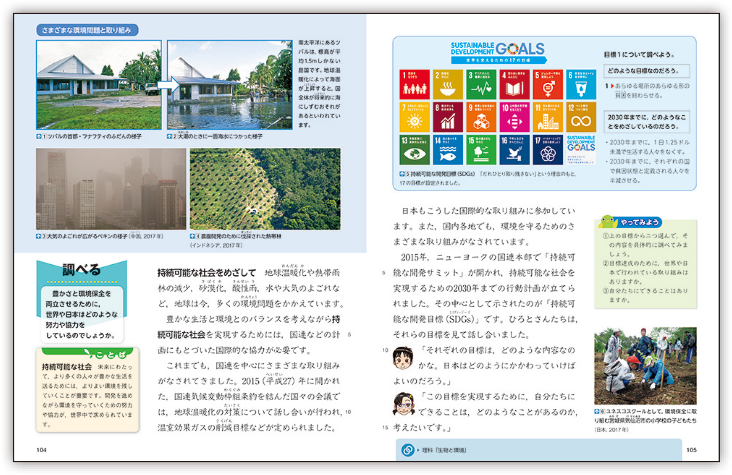Image resolution: width=732 pixels, height=475 pixels.
Task: Click the children planting trees photo
Action: point(645,366)
